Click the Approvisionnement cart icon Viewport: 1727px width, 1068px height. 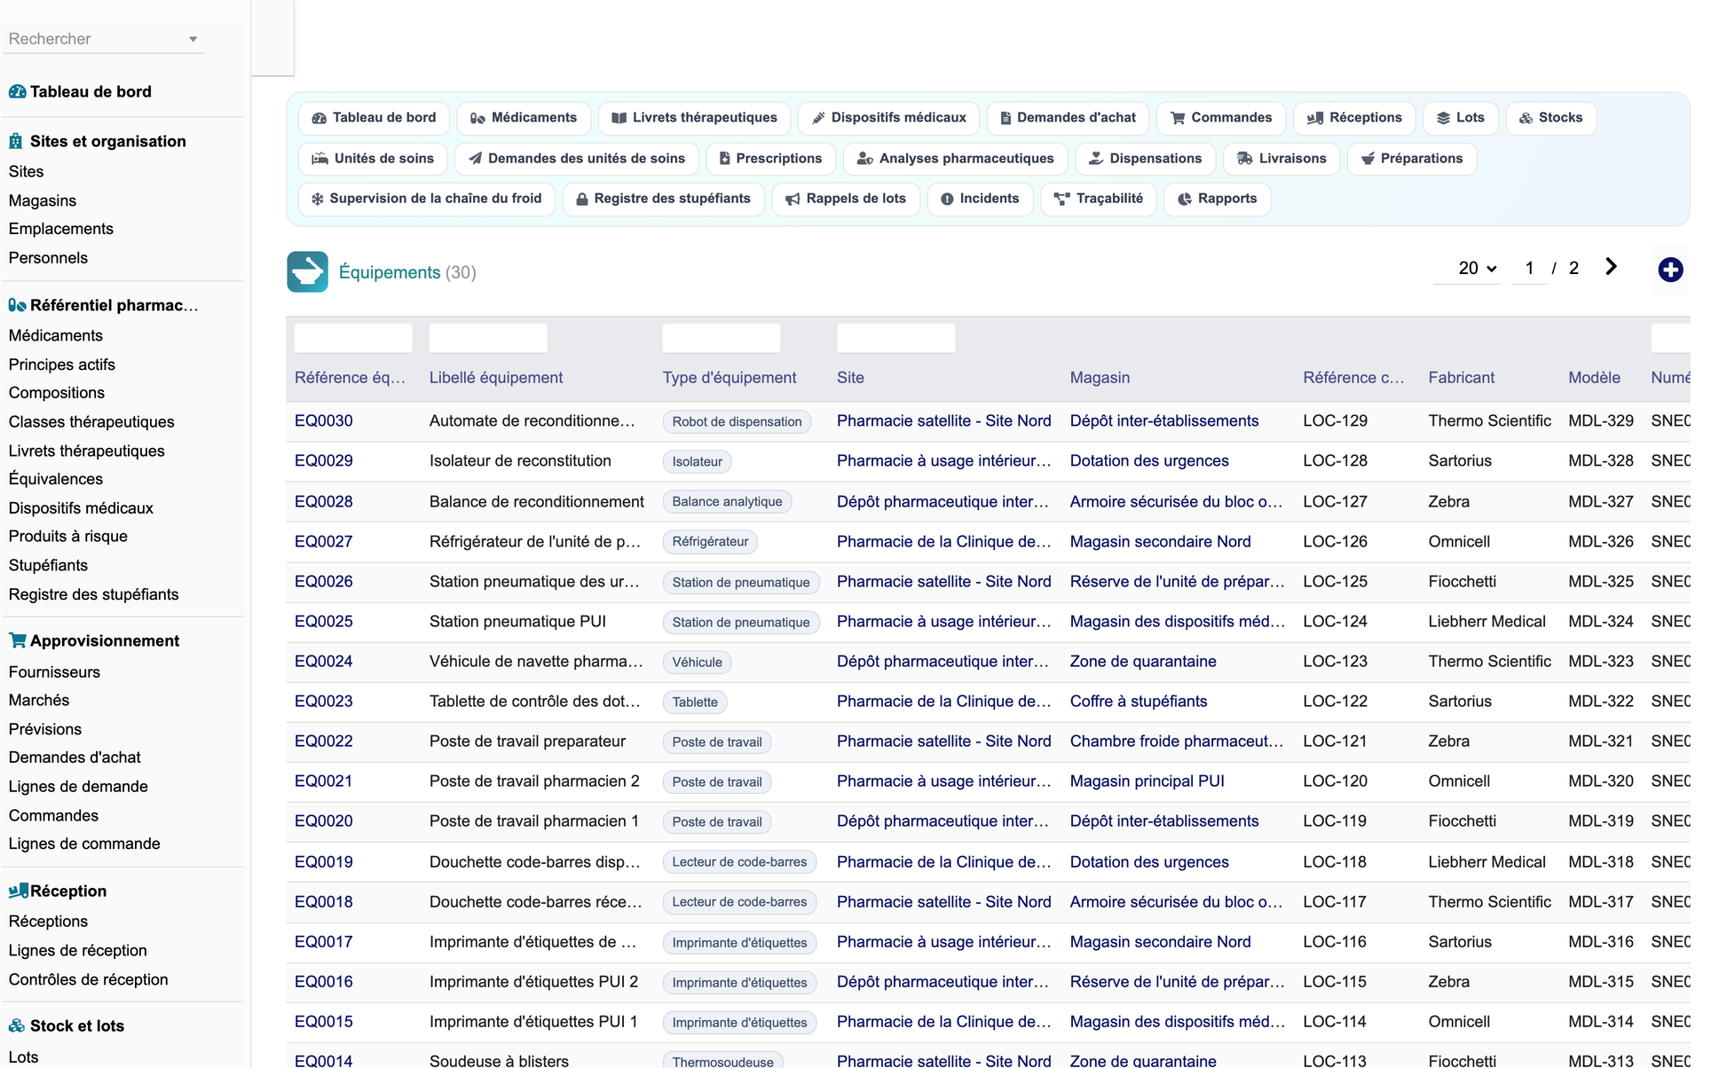17,640
